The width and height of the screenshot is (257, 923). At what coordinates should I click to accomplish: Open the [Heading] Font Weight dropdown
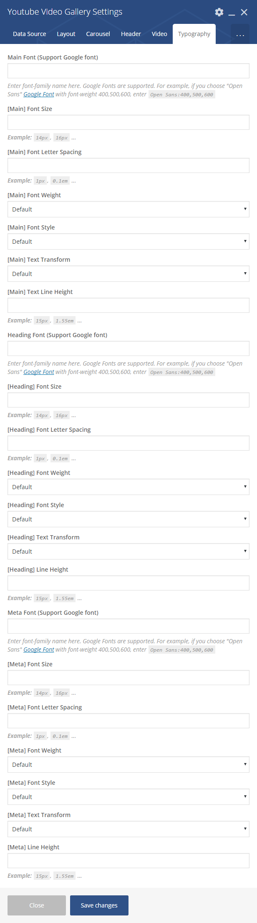(128, 487)
